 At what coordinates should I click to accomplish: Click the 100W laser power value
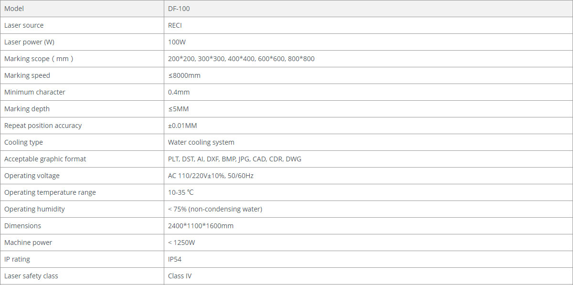coord(177,42)
